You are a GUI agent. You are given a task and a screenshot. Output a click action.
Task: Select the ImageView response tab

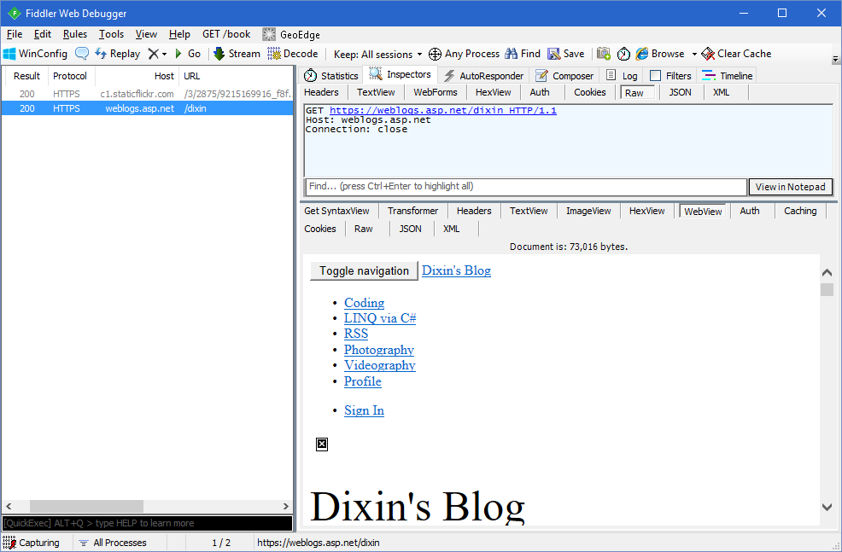[x=588, y=211]
